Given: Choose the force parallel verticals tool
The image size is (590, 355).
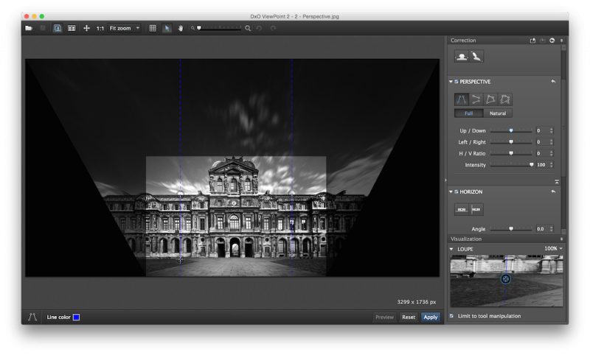Looking at the screenshot, I should pyautogui.click(x=462, y=99).
